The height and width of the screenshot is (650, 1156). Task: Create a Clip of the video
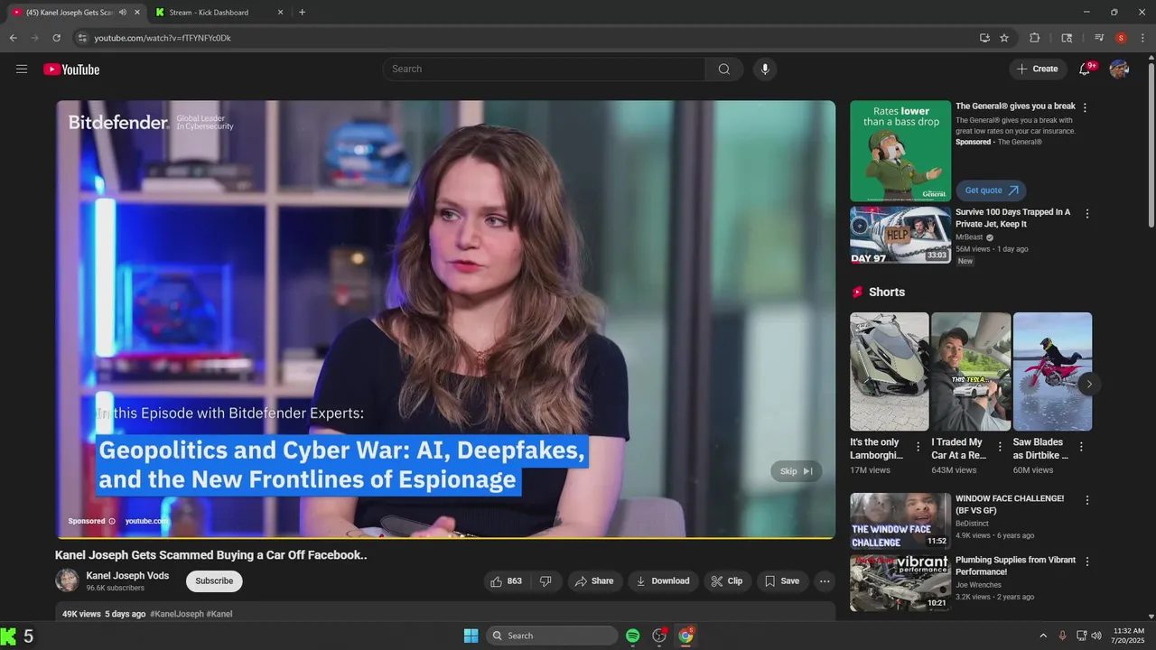tap(727, 581)
